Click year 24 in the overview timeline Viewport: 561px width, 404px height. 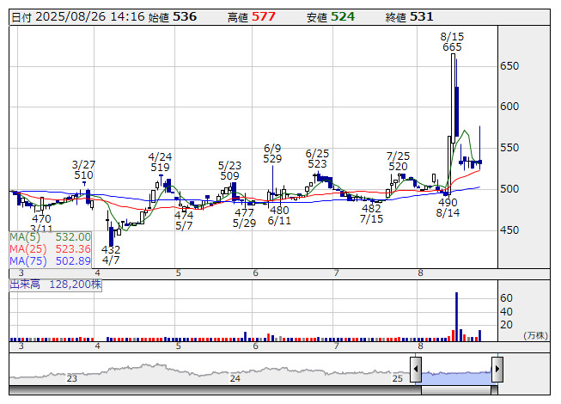click(235, 378)
